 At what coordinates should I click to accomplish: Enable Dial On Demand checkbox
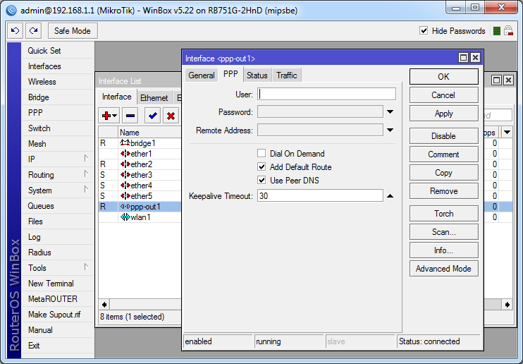[x=261, y=153]
